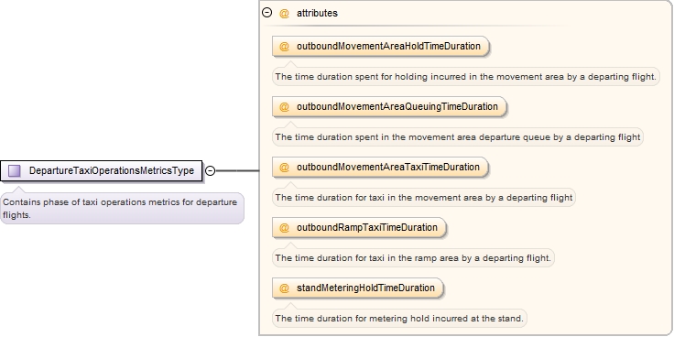Click the @ icon of outboundMovementAreaQueuingTimeDuration
This screenshot has width=674, height=337.
[284, 106]
